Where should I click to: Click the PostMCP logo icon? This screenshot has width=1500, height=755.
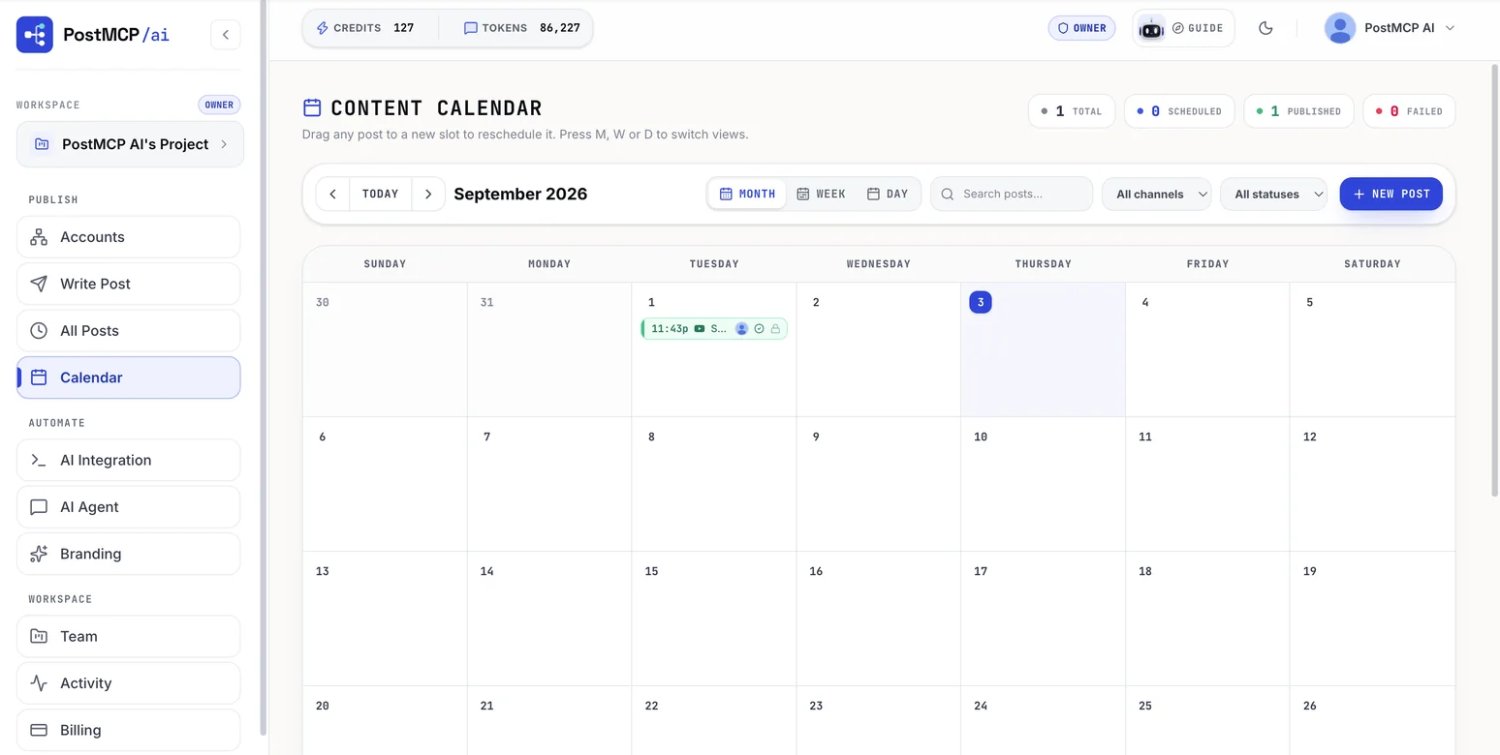[x=35, y=35]
